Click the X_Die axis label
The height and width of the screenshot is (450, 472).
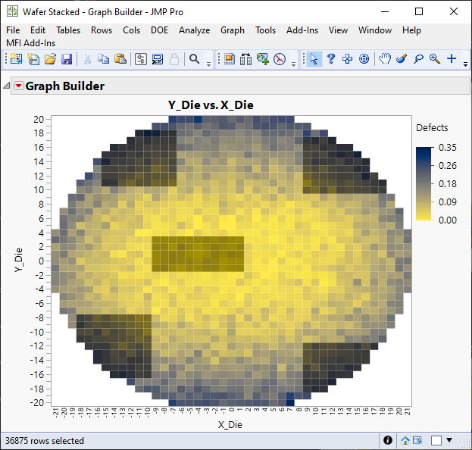tap(230, 425)
